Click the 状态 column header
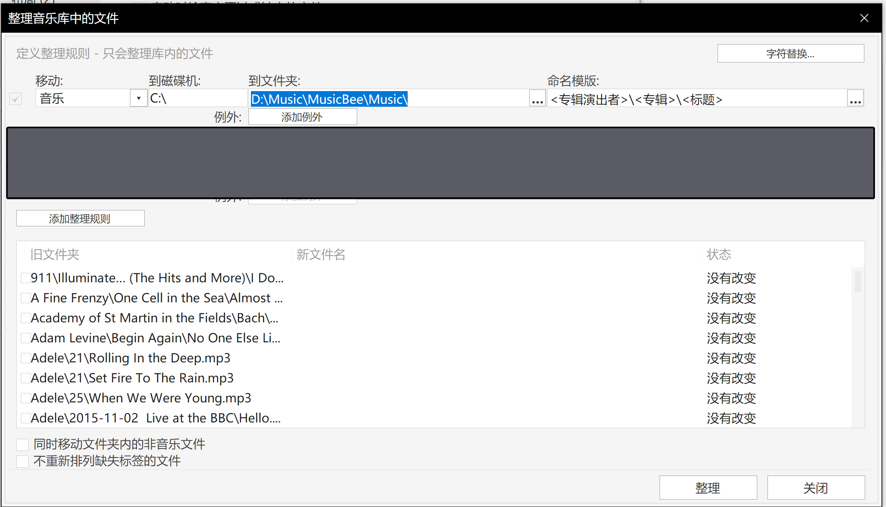The image size is (886, 507). (x=718, y=255)
